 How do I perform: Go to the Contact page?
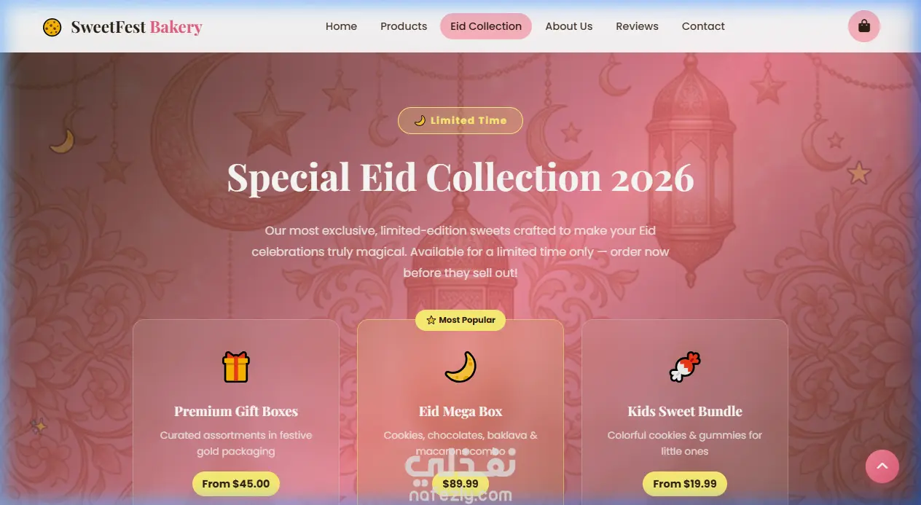tap(703, 26)
